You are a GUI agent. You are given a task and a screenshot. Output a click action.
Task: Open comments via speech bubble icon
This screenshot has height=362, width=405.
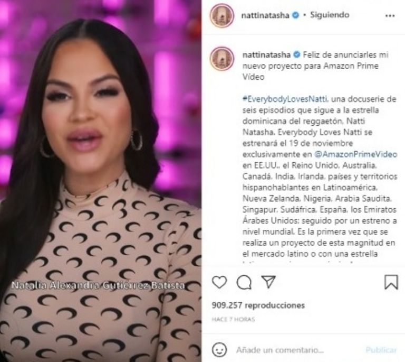[x=244, y=282]
